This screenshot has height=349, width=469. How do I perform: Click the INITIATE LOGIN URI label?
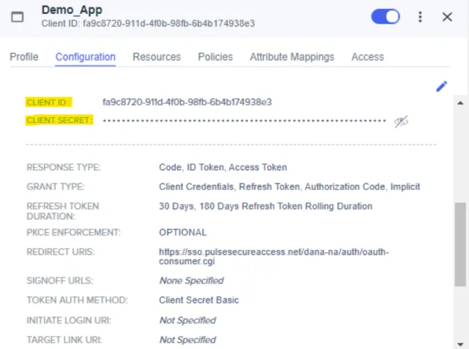(69, 320)
